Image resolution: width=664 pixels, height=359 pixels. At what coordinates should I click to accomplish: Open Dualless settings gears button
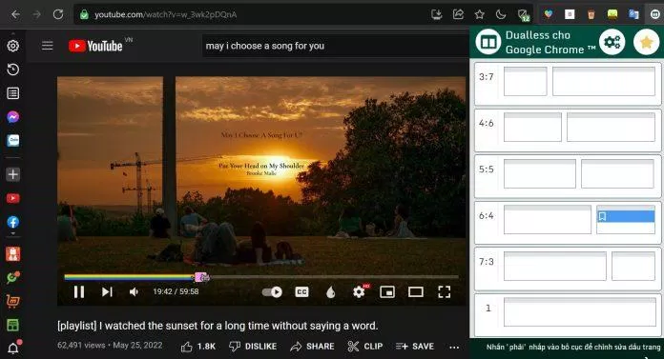click(612, 42)
